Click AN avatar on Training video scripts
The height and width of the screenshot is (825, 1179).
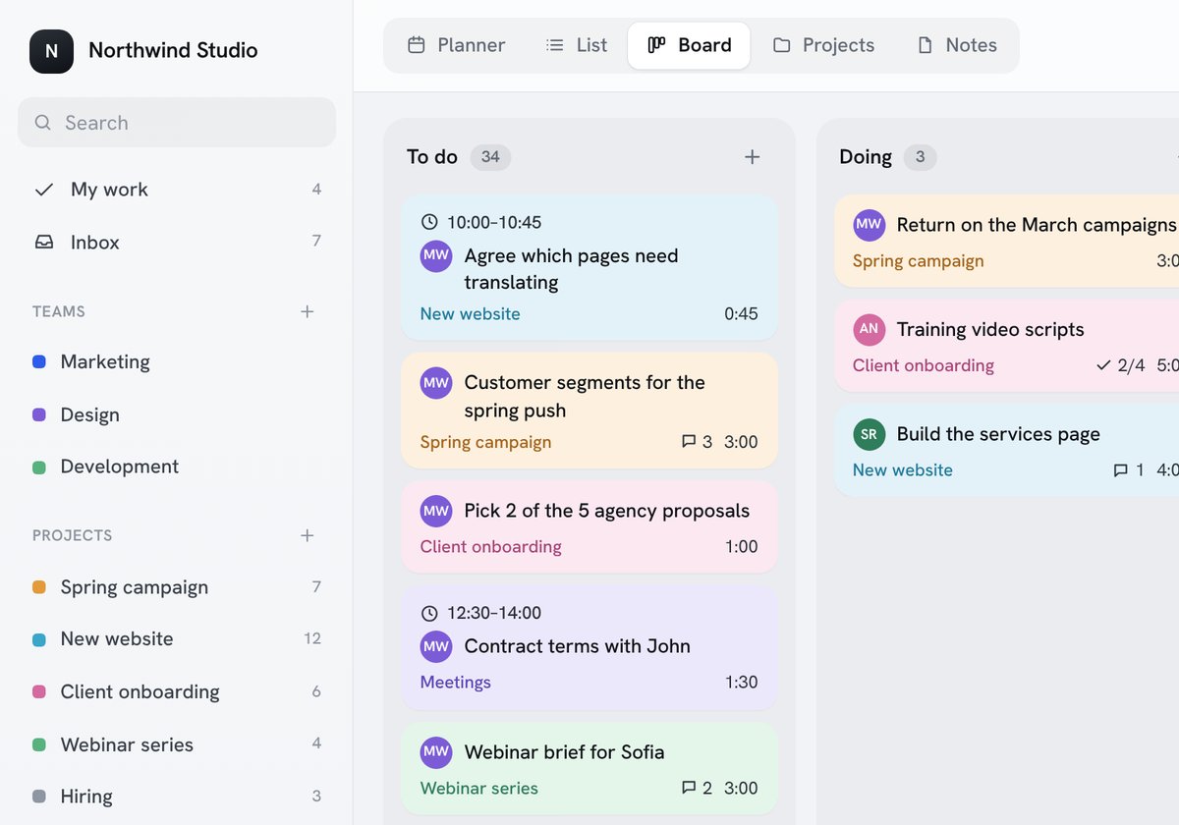869,330
